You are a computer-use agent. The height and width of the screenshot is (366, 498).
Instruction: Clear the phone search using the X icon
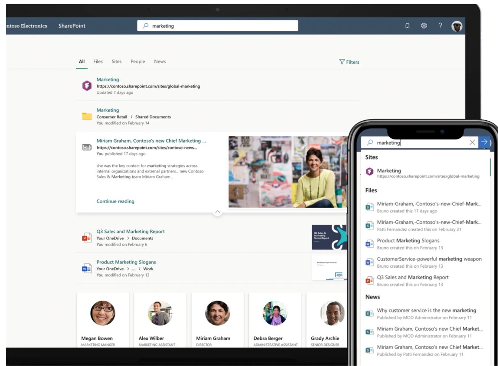[x=473, y=142]
